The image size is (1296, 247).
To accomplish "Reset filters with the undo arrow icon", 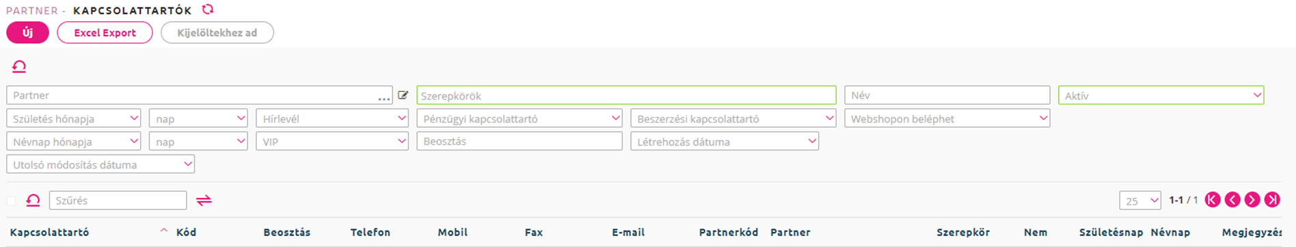I will 19,66.
